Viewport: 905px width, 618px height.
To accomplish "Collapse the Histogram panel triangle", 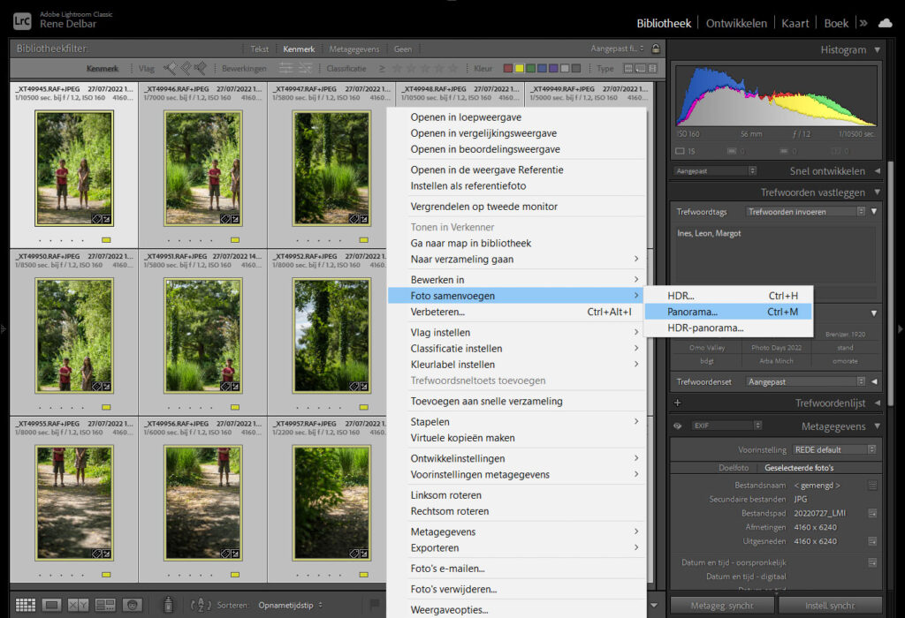I will pyautogui.click(x=878, y=49).
